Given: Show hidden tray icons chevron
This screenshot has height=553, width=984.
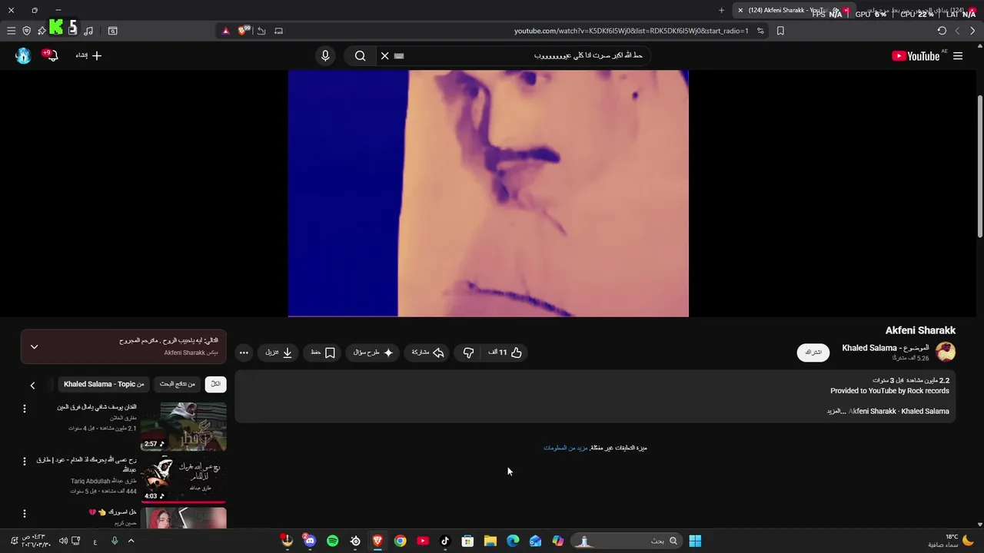Looking at the screenshot, I should point(131,541).
